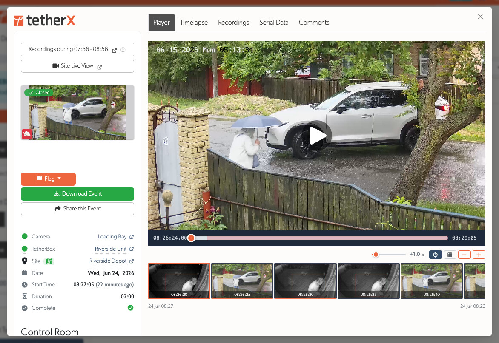Toggle the grid view icon button

coord(450,255)
